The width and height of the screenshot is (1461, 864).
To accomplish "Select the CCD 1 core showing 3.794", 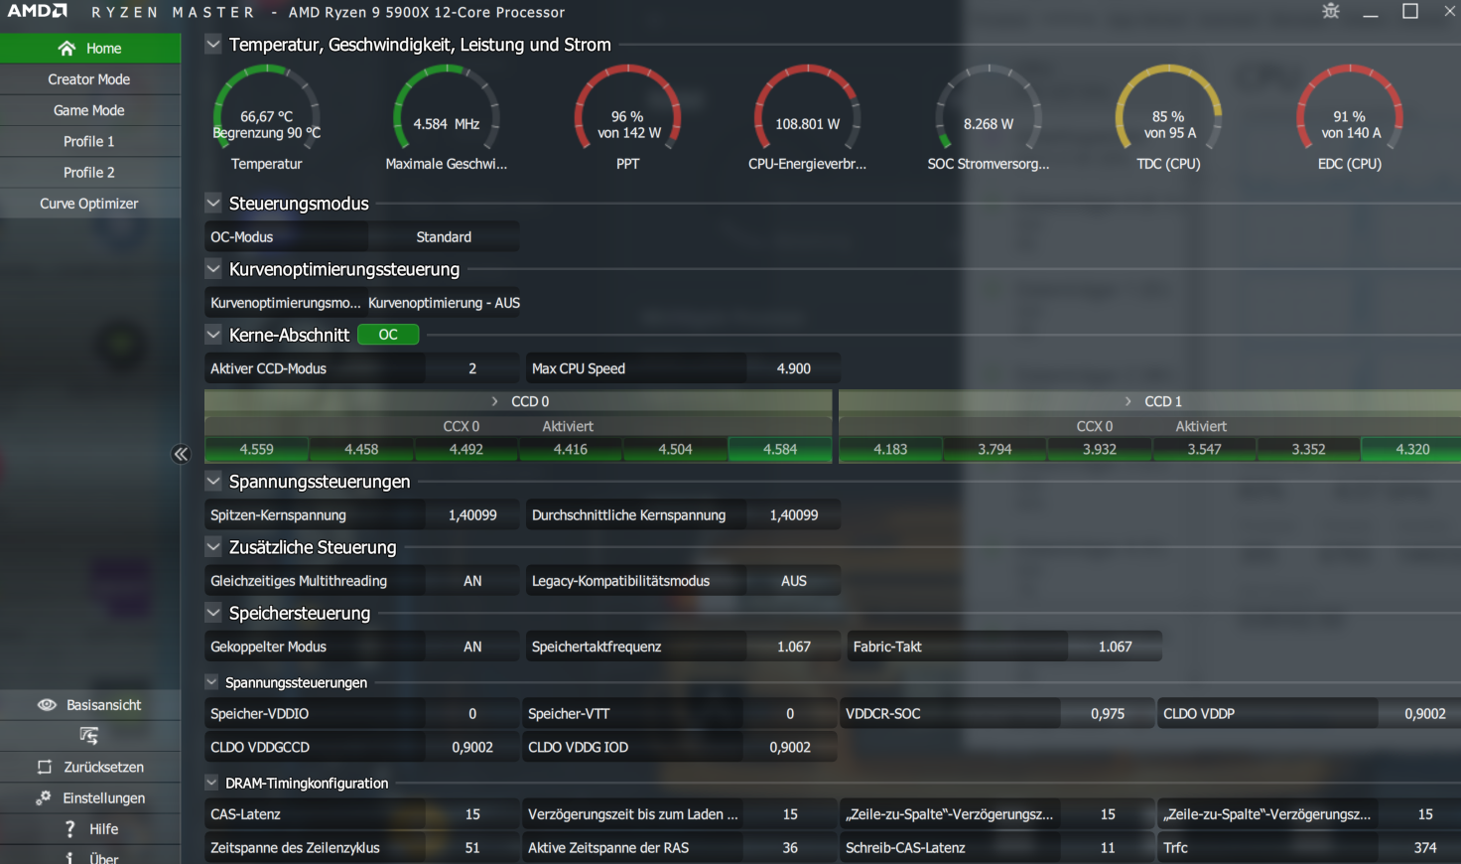I will [x=995, y=450].
